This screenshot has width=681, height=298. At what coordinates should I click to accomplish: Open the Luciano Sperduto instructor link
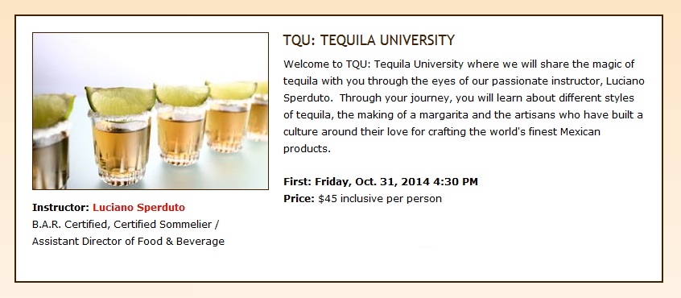tap(139, 208)
